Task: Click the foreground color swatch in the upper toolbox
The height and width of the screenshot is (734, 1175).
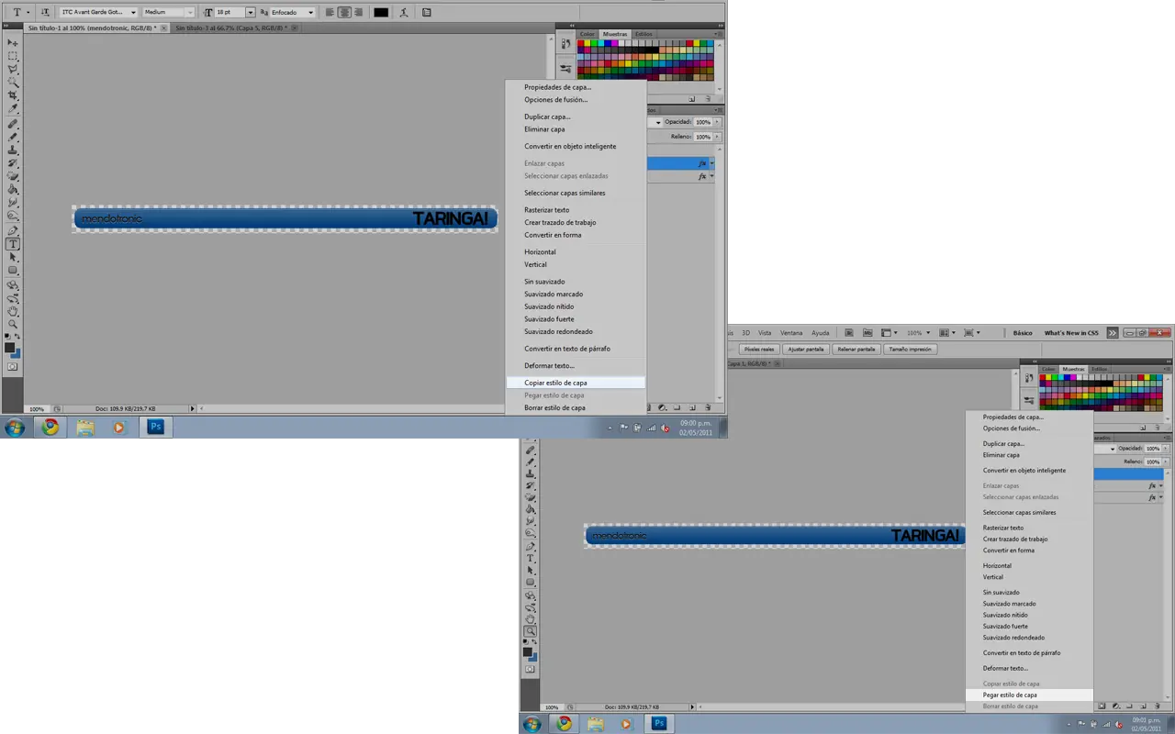Action: pyautogui.click(x=10, y=348)
